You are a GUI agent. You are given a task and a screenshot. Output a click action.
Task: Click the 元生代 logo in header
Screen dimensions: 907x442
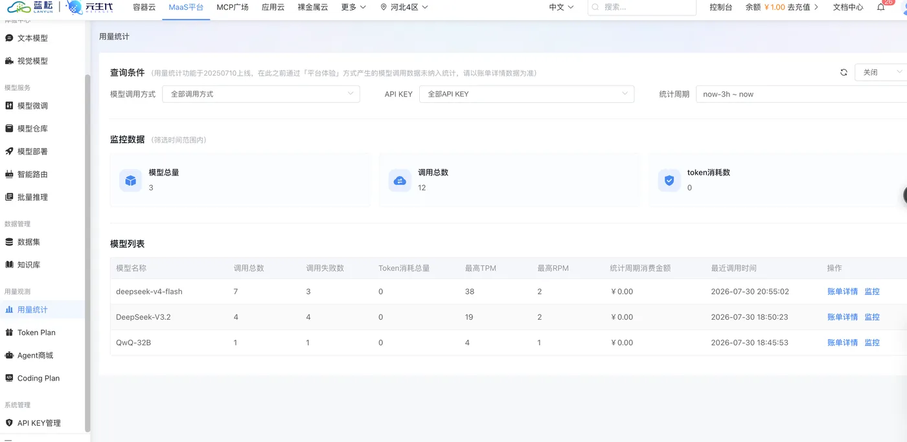coord(89,7)
